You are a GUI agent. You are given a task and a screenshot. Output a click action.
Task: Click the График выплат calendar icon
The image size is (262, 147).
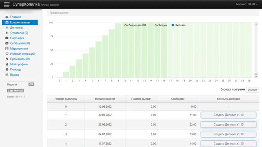coord(7,22)
